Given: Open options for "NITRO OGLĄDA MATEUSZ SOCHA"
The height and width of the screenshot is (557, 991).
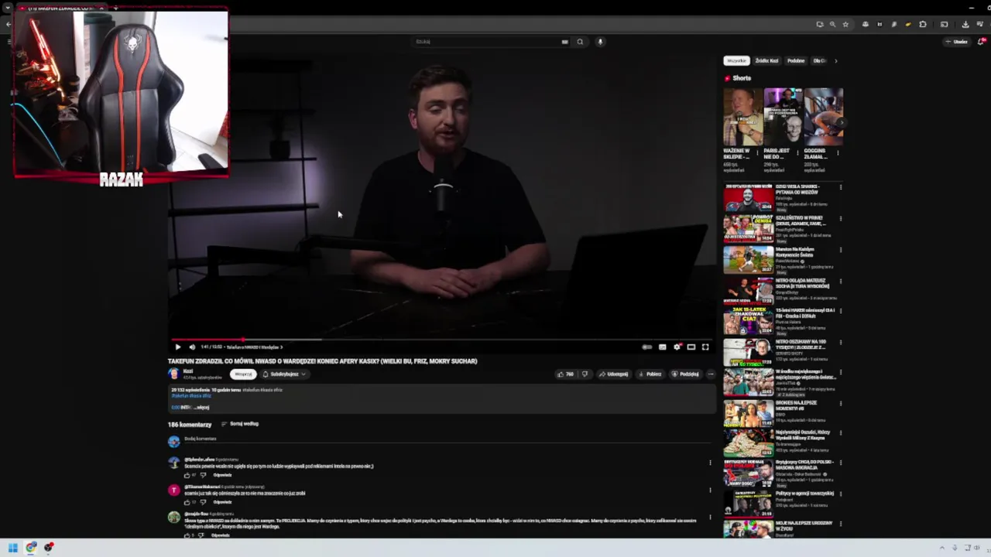Looking at the screenshot, I should point(841,280).
